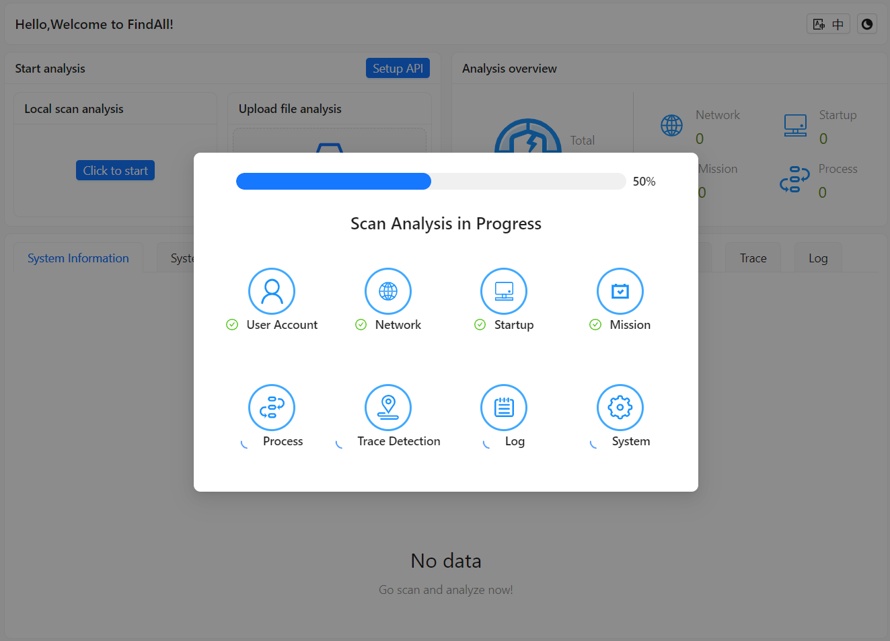Click the User Account scan icon
Screen dimensions: 890x641
(x=272, y=291)
